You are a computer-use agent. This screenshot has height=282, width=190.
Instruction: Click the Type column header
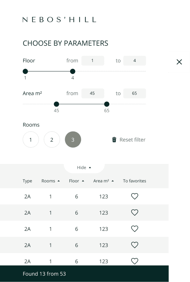27,181
